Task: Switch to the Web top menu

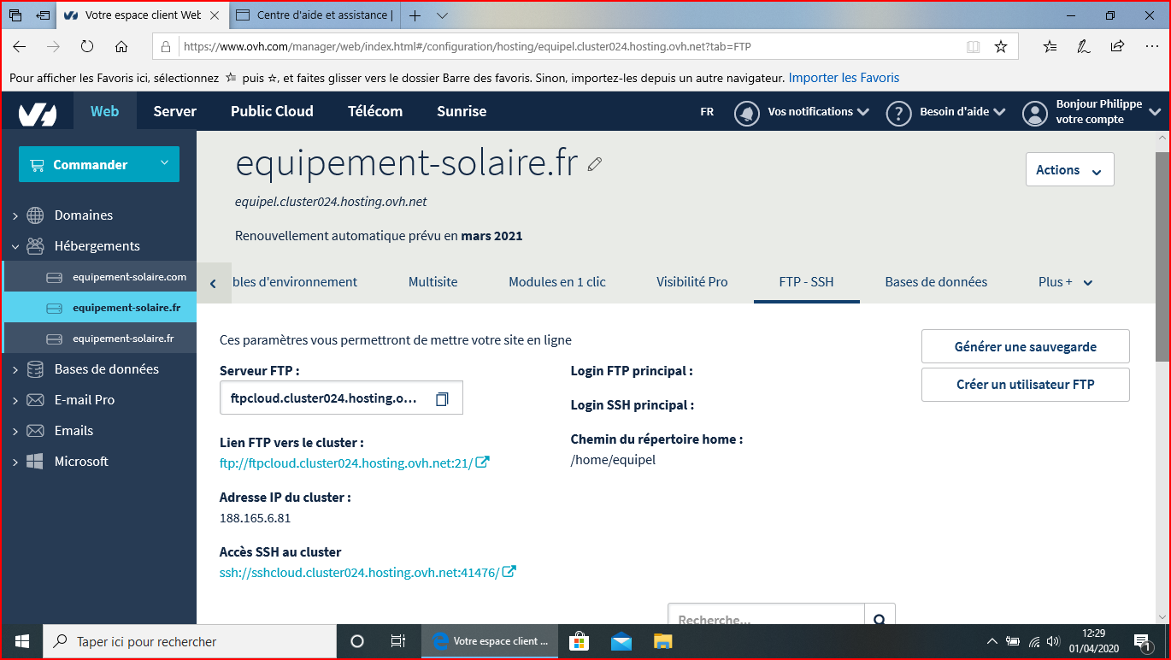Action: point(105,111)
